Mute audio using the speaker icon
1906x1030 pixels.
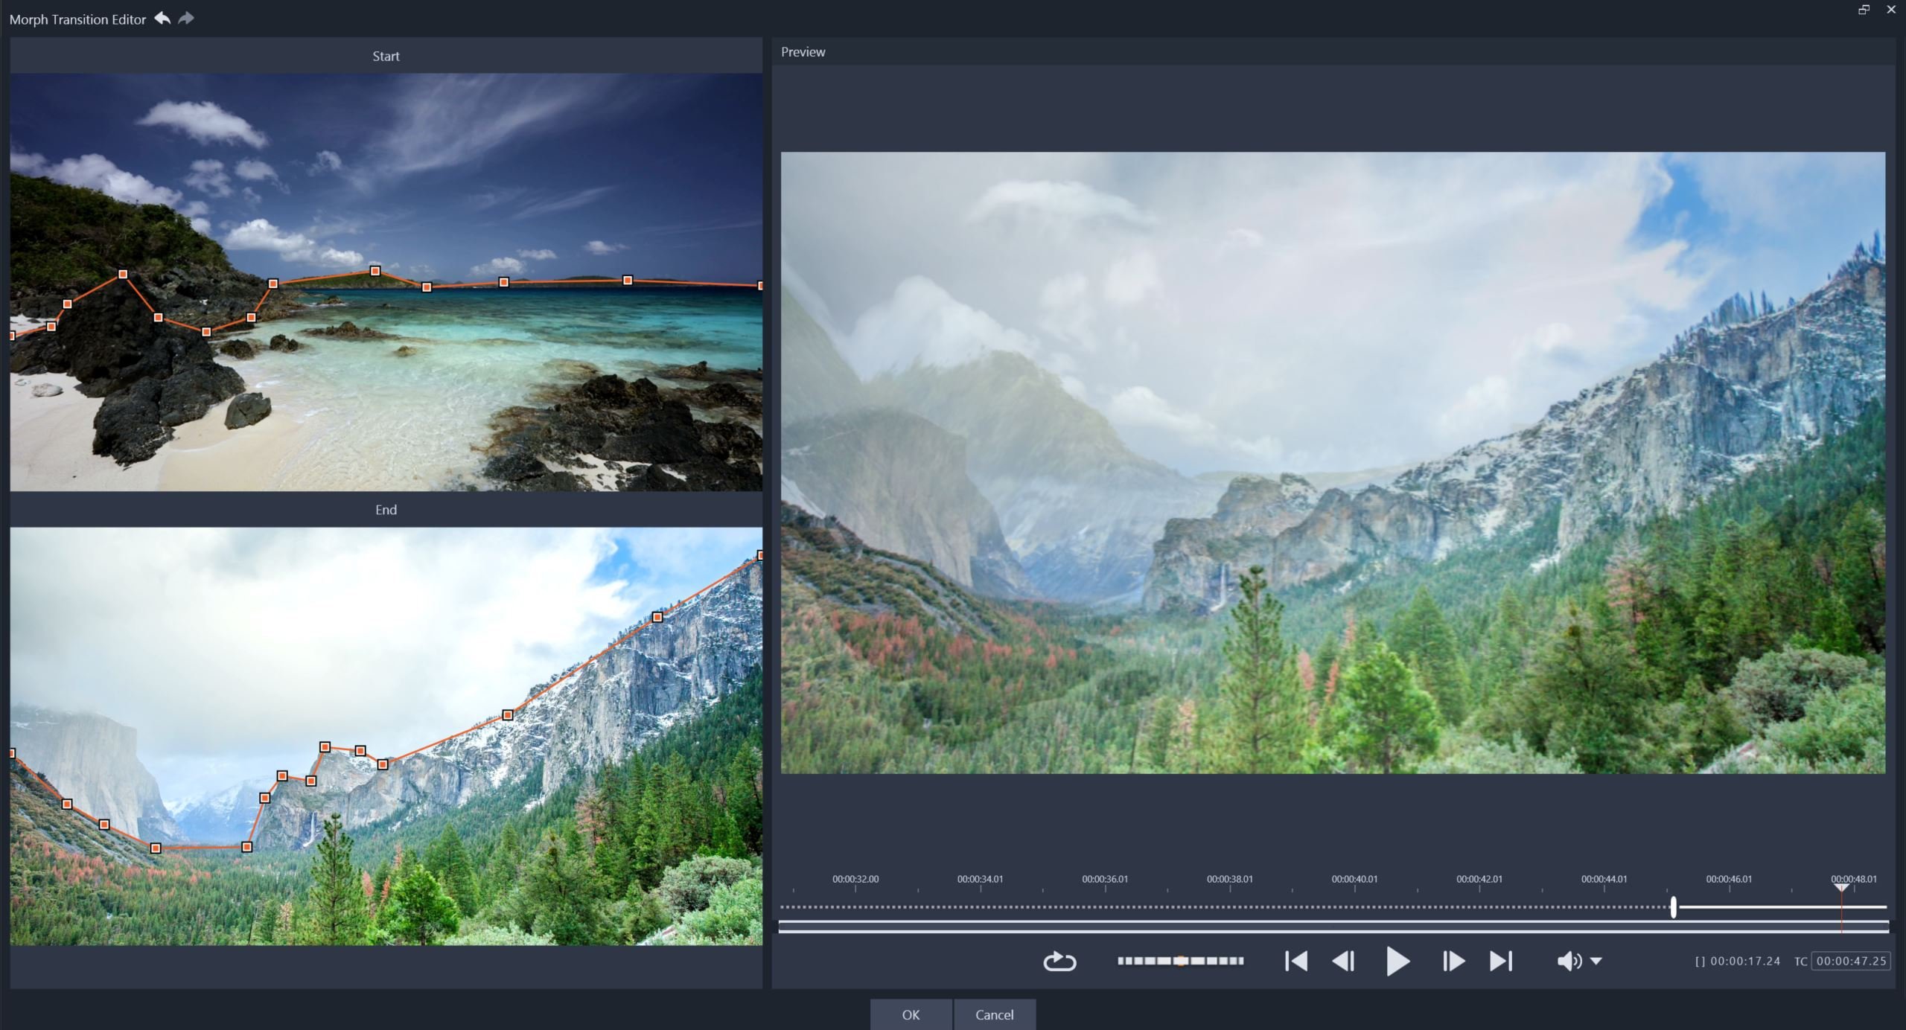pyautogui.click(x=1569, y=961)
